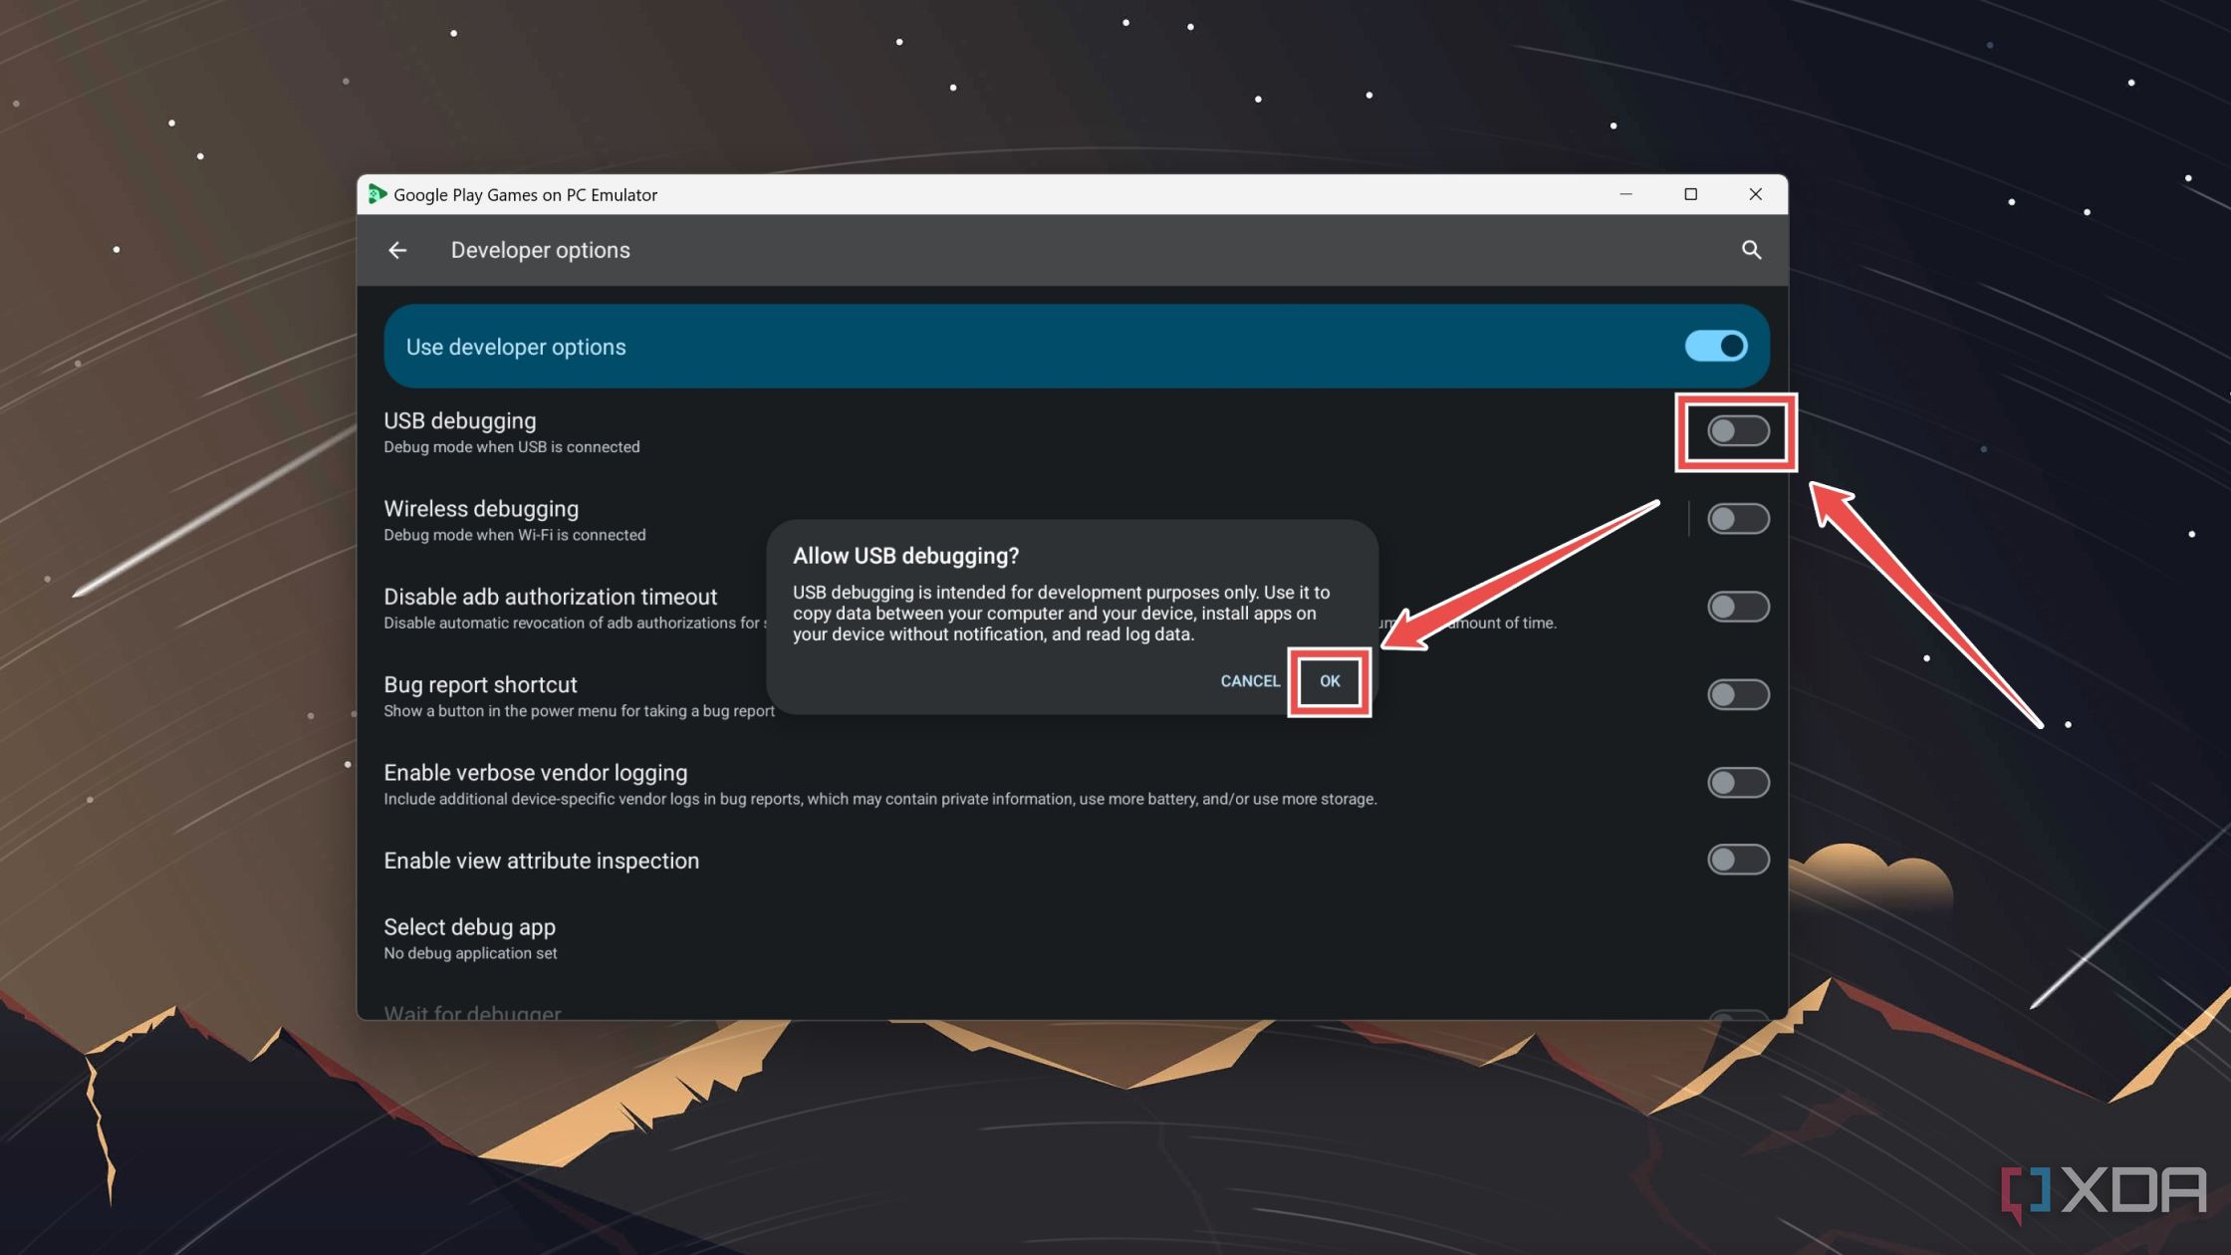Click the Bug report shortcut toggle
Screen dimensions: 2231x1255
(x=1738, y=695)
